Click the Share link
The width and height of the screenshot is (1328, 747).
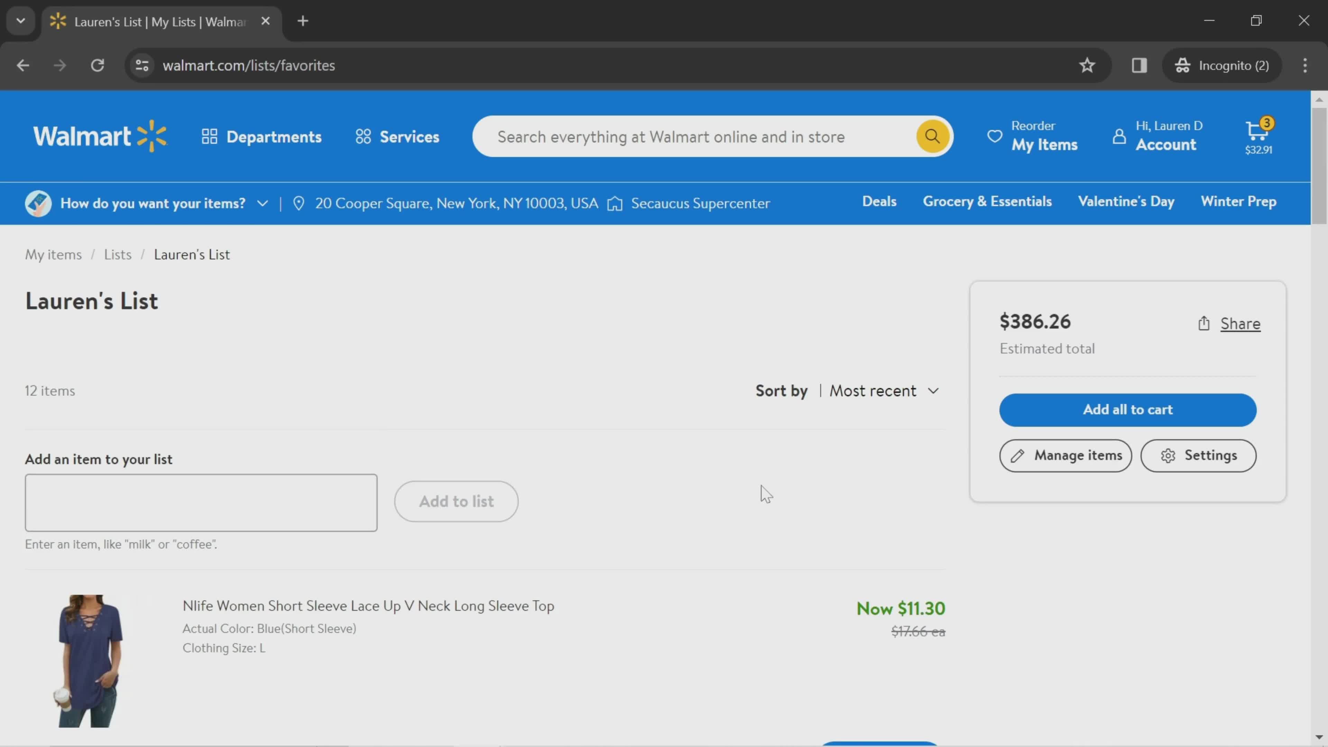pos(1240,324)
